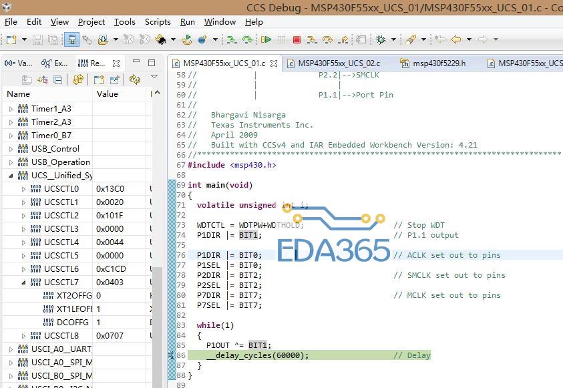Expand the Timer1_A3 register group
563x388 pixels.
coord(11,109)
